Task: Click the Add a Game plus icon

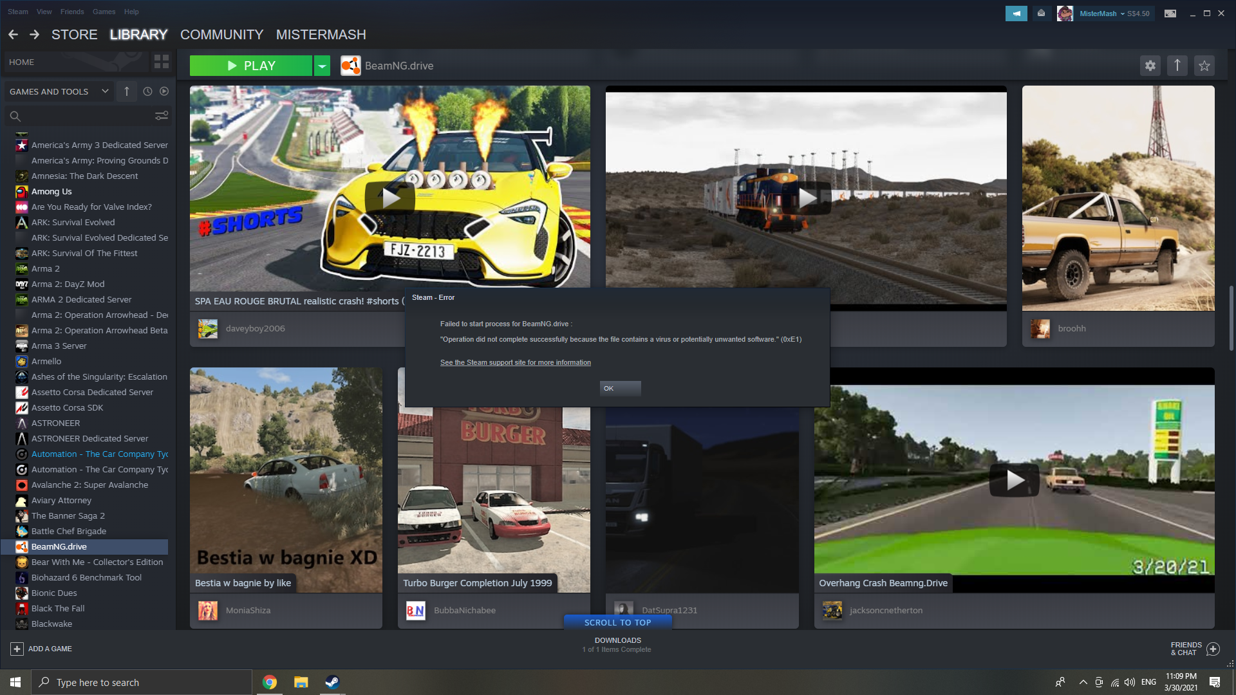Action: tap(17, 649)
